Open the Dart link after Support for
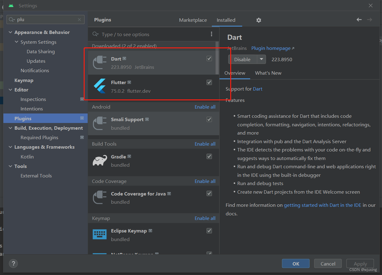This screenshot has height=275, width=382. click(258, 89)
